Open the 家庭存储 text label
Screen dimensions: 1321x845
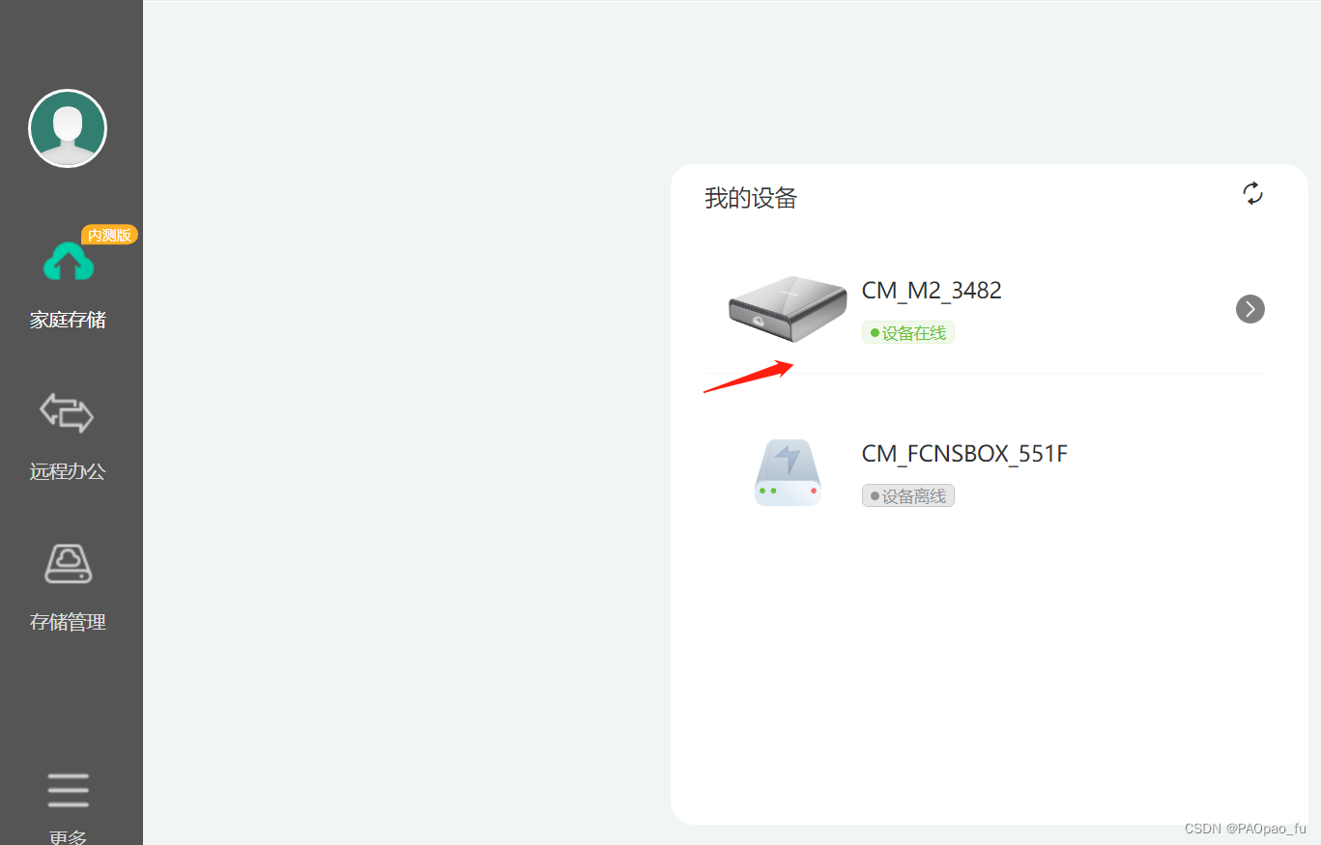[x=68, y=320]
